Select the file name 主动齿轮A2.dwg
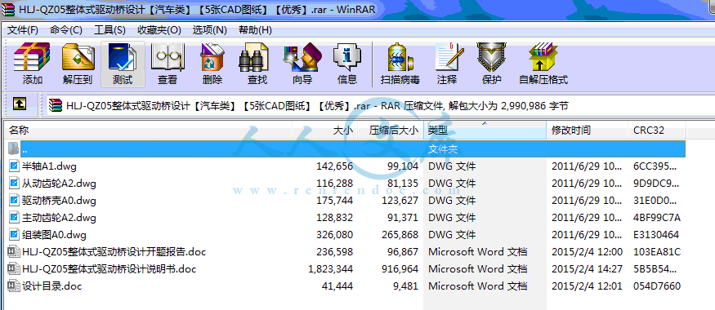Image resolution: width=715 pixels, height=310 pixels. (x=59, y=218)
